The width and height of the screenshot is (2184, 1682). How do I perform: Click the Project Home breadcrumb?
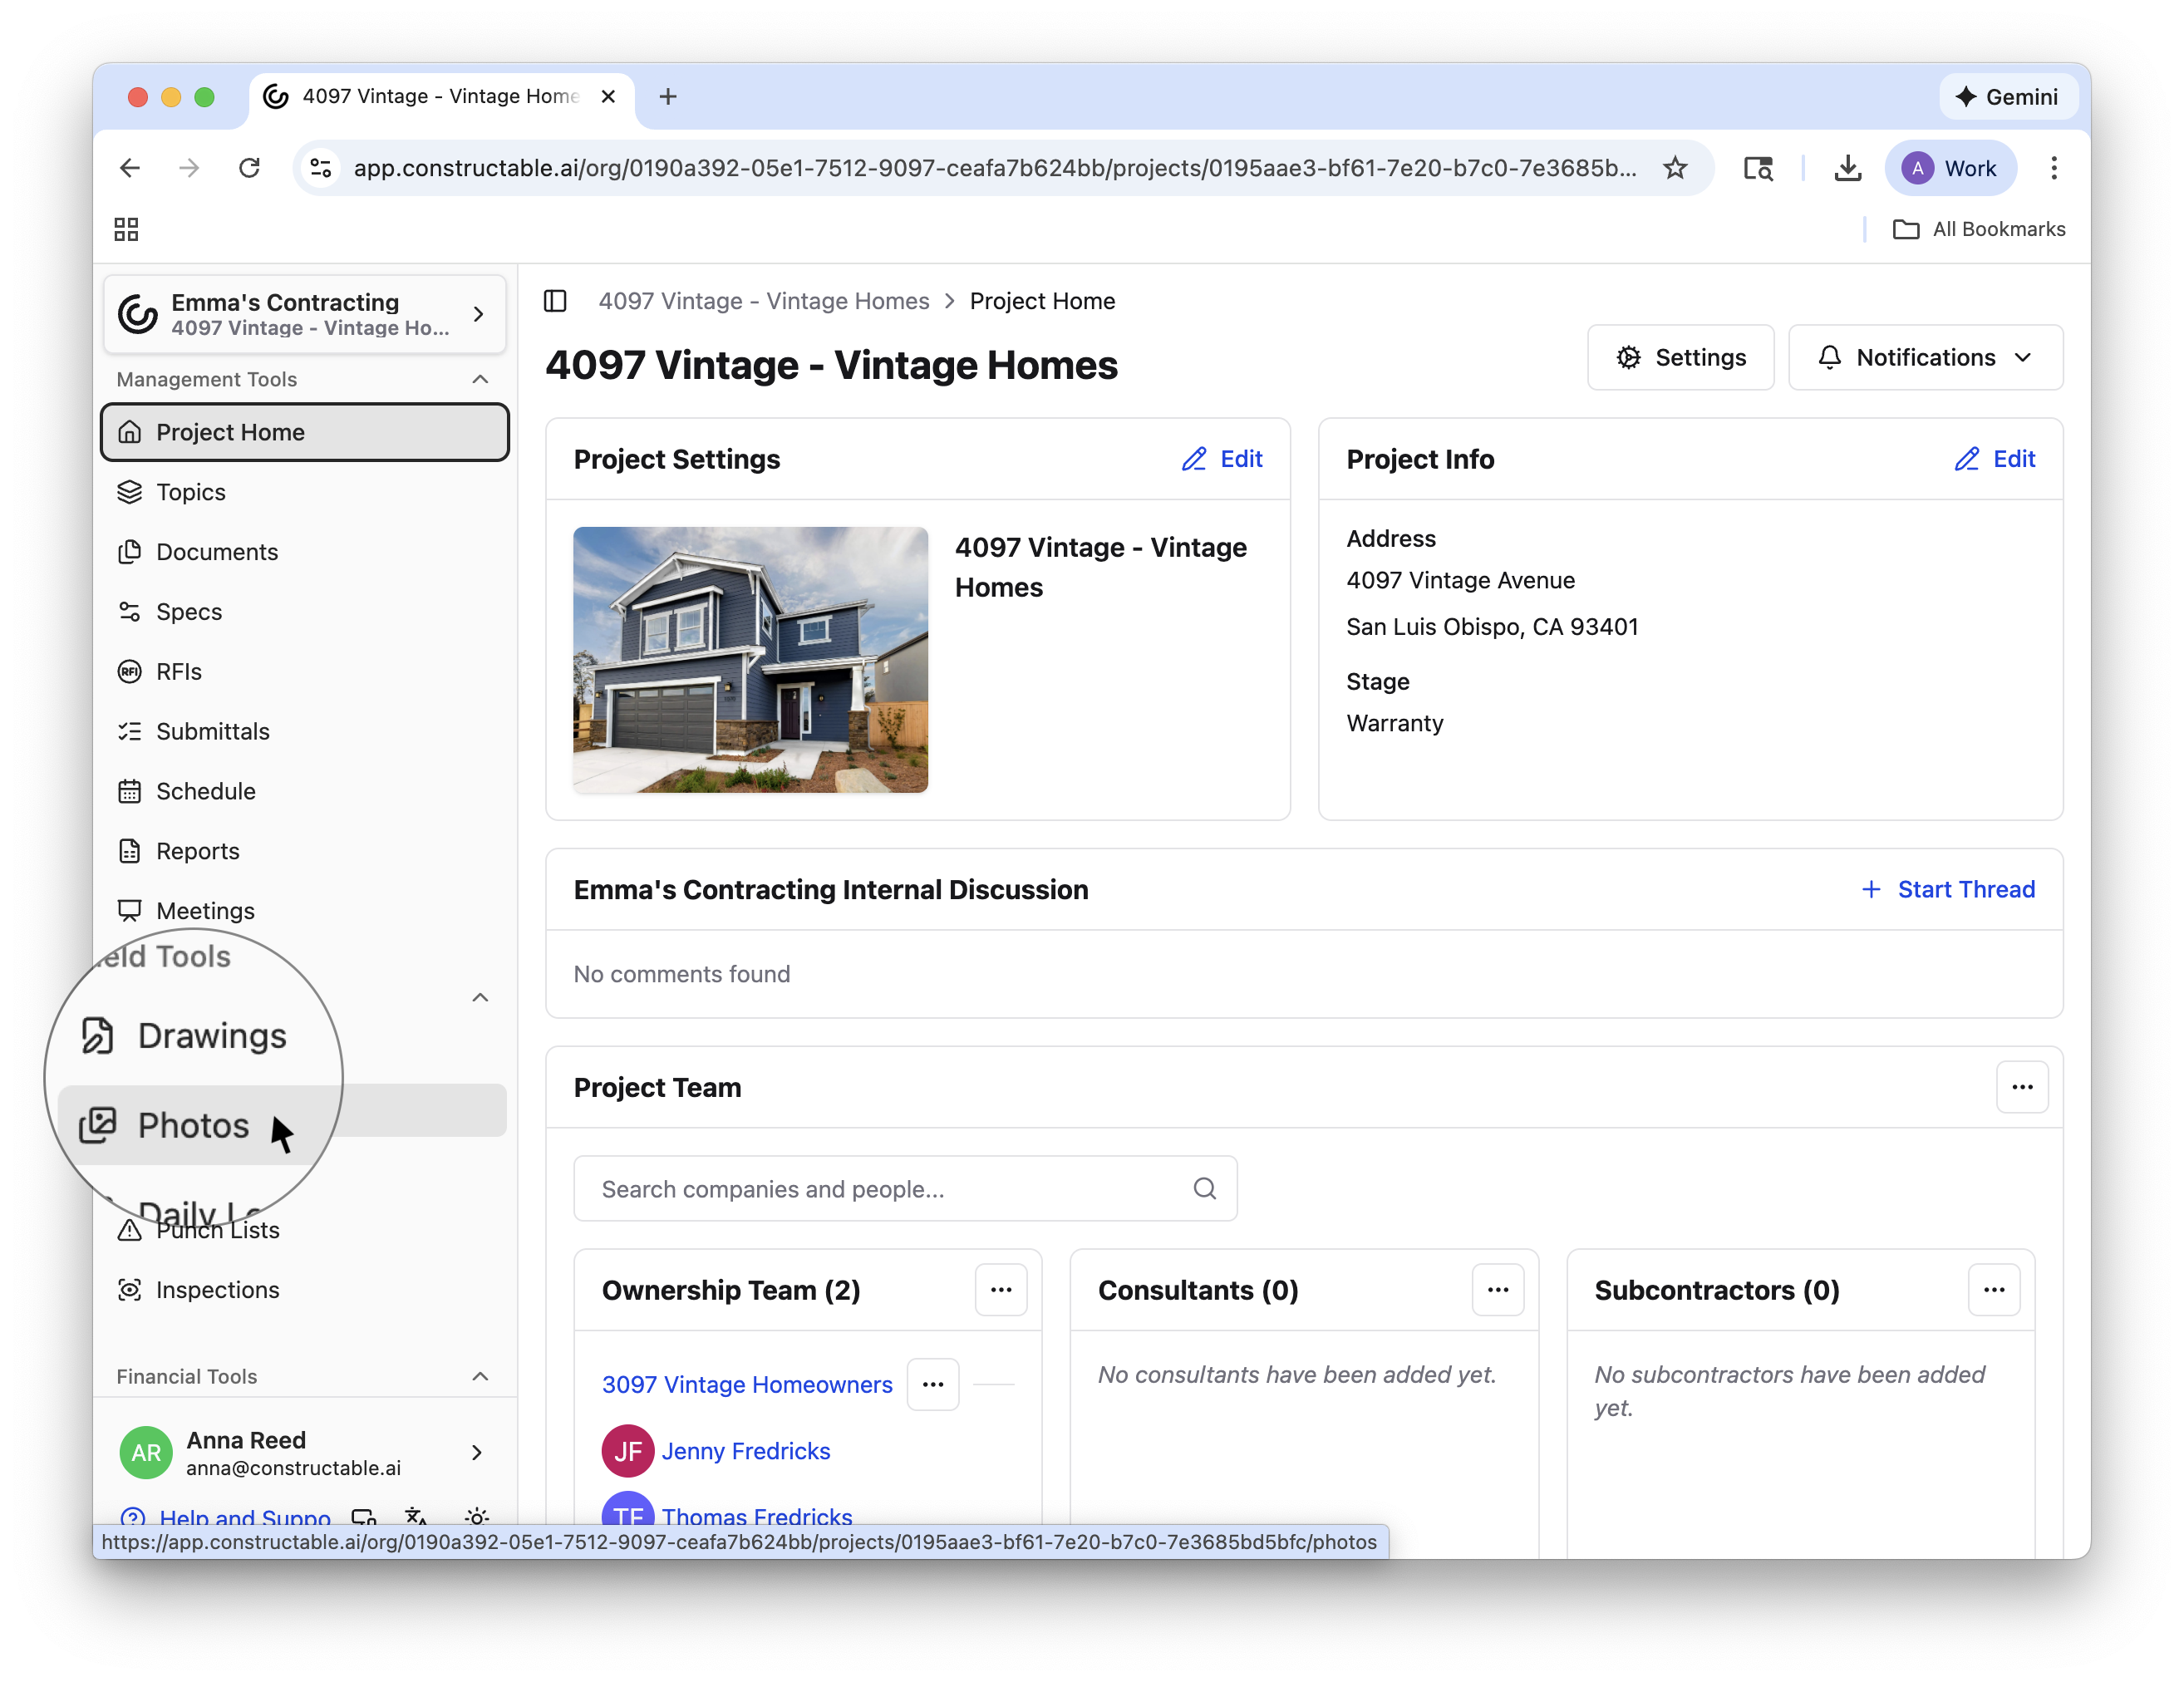(1042, 301)
